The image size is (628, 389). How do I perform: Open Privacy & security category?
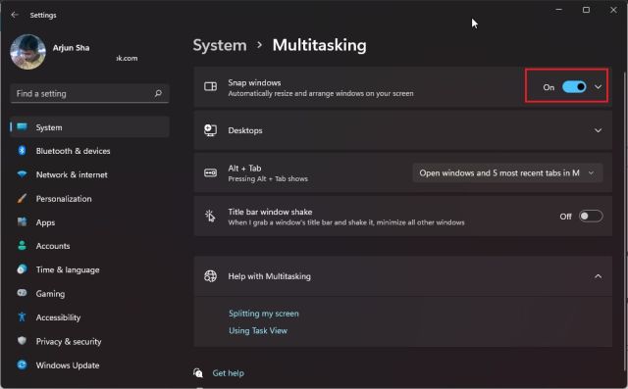click(x=89, y=341)
